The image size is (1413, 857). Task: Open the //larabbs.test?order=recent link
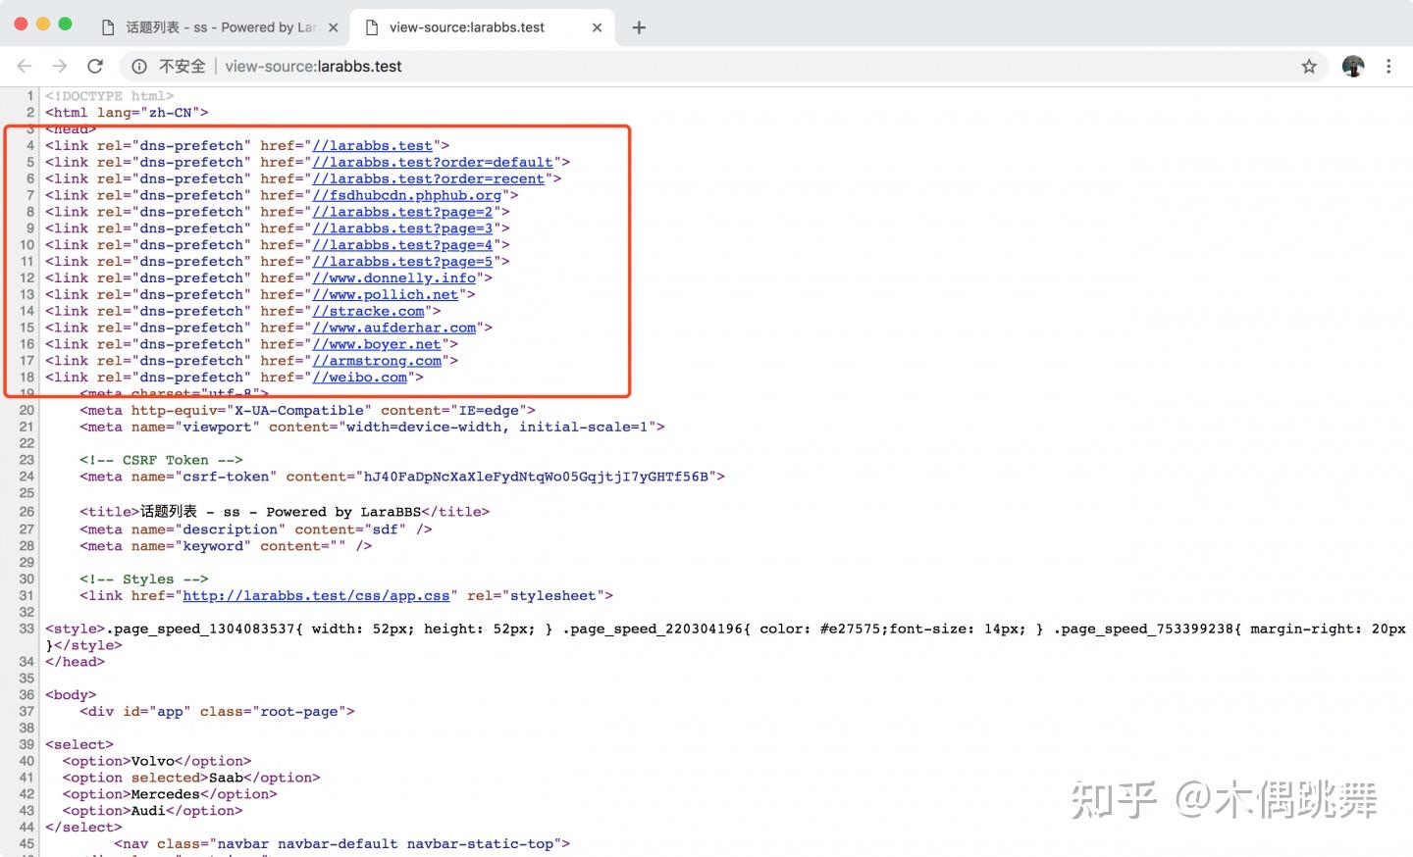[x=428, y=178]
